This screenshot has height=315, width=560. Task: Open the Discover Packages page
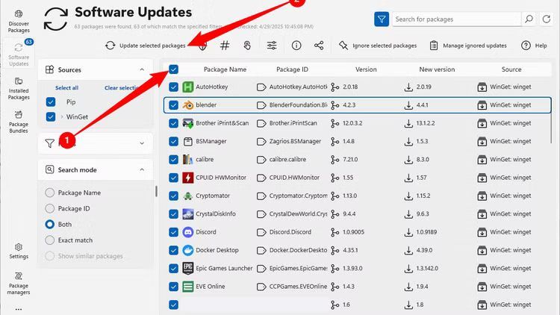19,22
